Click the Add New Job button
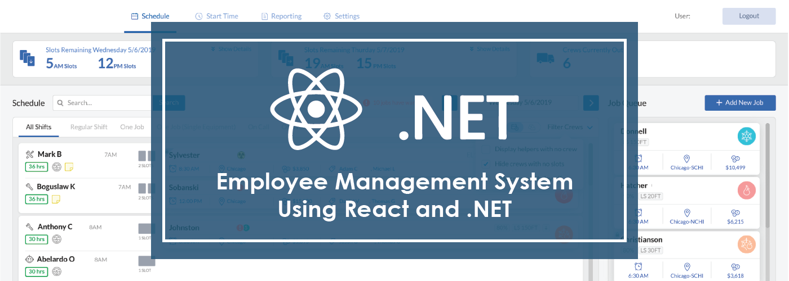This screenshot has width=789, height=281. pos(740,103)
